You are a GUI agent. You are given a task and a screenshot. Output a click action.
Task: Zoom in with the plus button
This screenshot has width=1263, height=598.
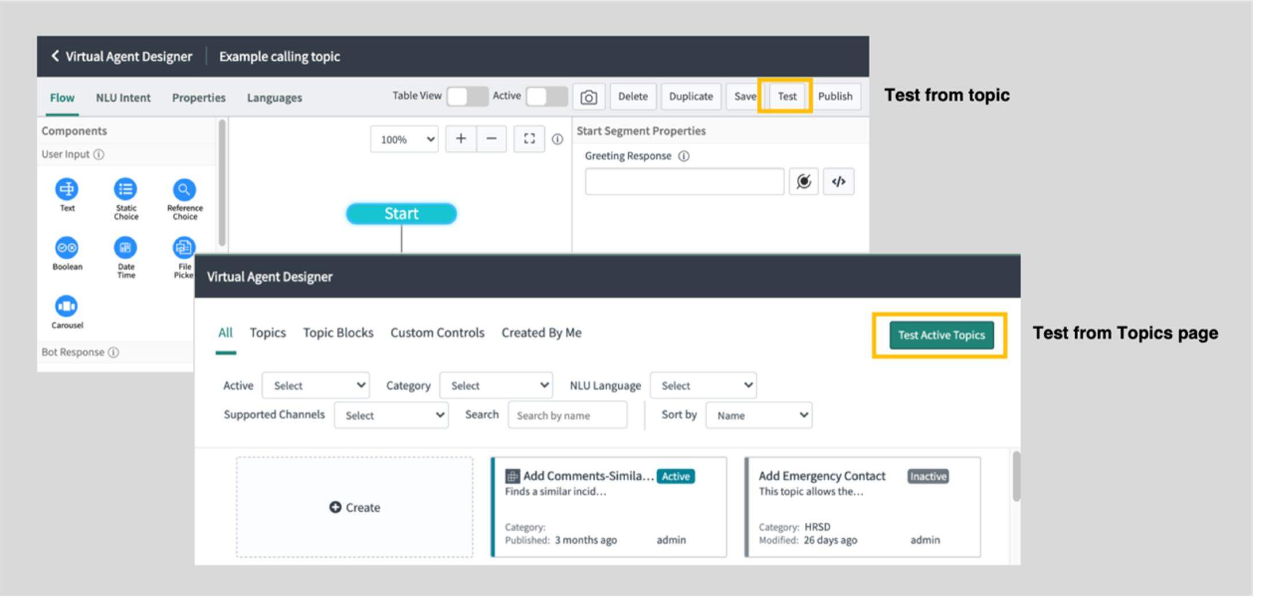[460, 138]
